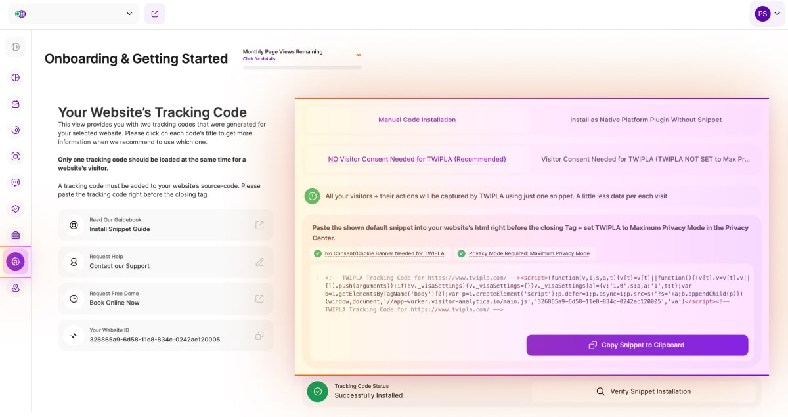Click the map pin sidebar icon
The image size is (788, 417).
click(x=16, y=288)
